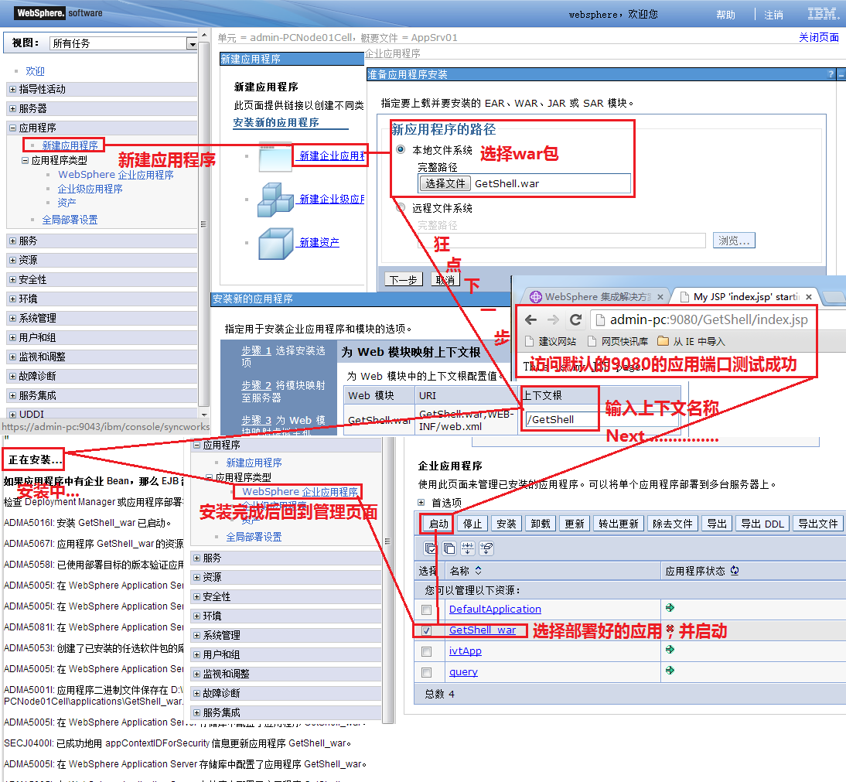Open the GetShell_war application link
The width and height of the screenshot is (846, 782).
[483, 630]
